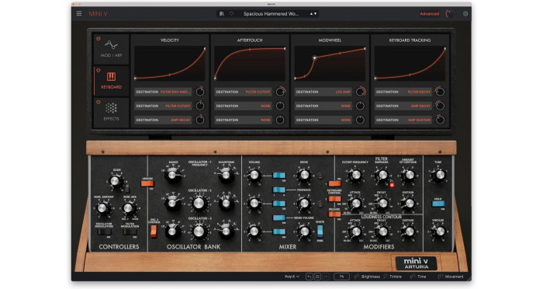Toggle the OSC. 3 CONTROL switch

click(x=154, y=232)
